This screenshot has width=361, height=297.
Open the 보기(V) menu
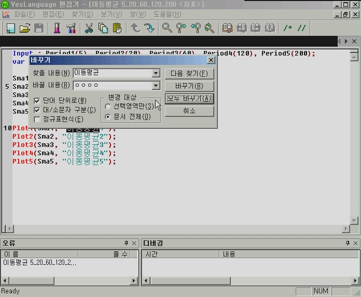pyautogui.click(x=112, y=14)
